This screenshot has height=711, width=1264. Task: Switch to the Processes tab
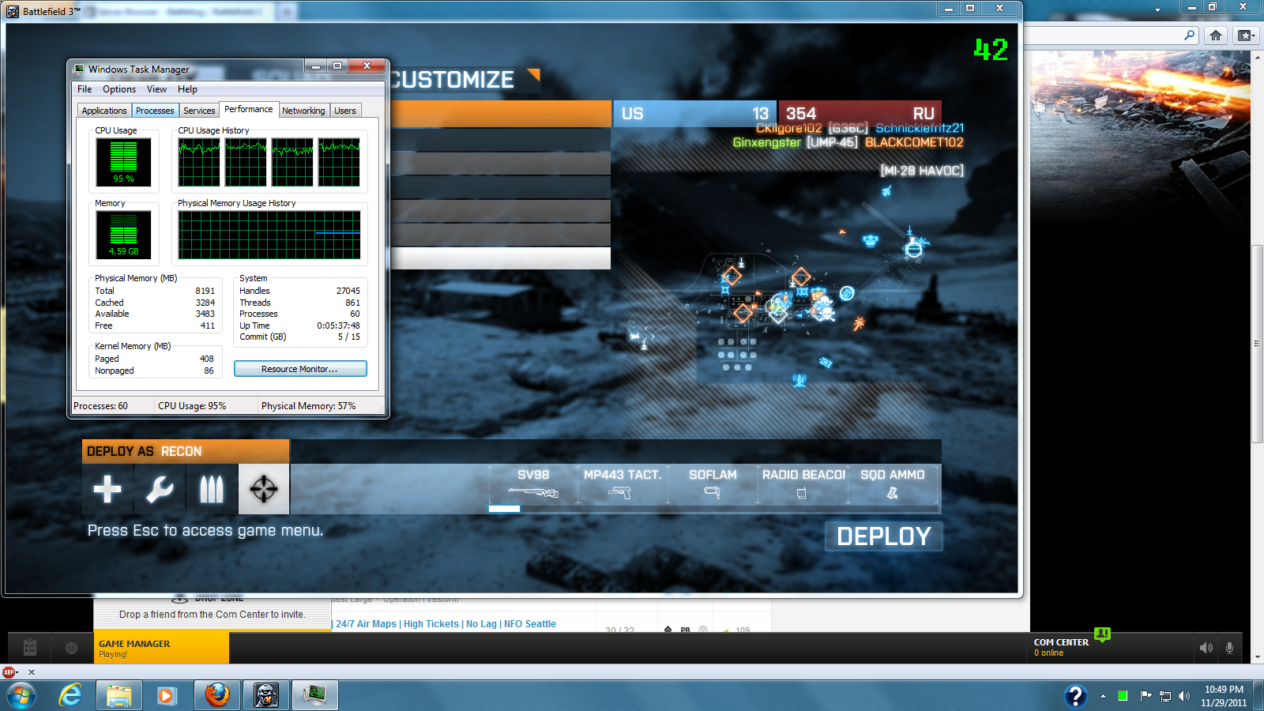coord(155,111)
